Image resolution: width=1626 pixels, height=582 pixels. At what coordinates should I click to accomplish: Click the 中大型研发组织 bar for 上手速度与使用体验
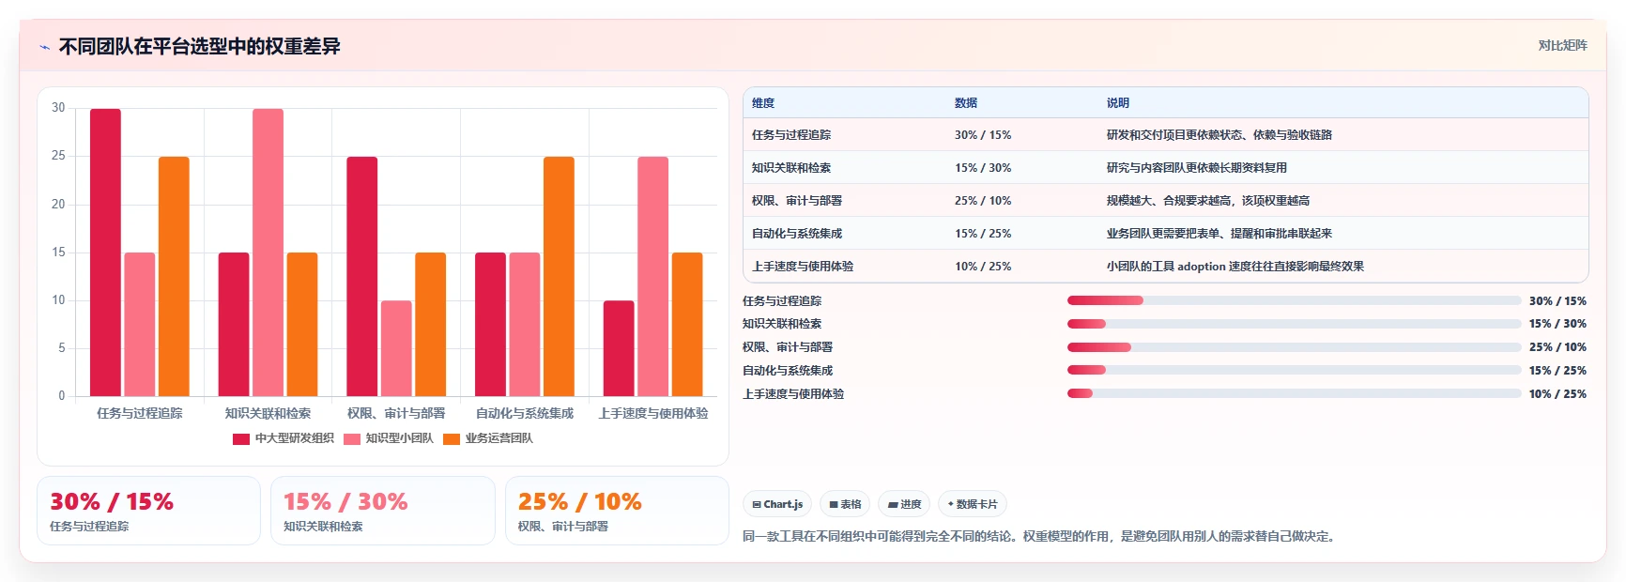point(619,348)
